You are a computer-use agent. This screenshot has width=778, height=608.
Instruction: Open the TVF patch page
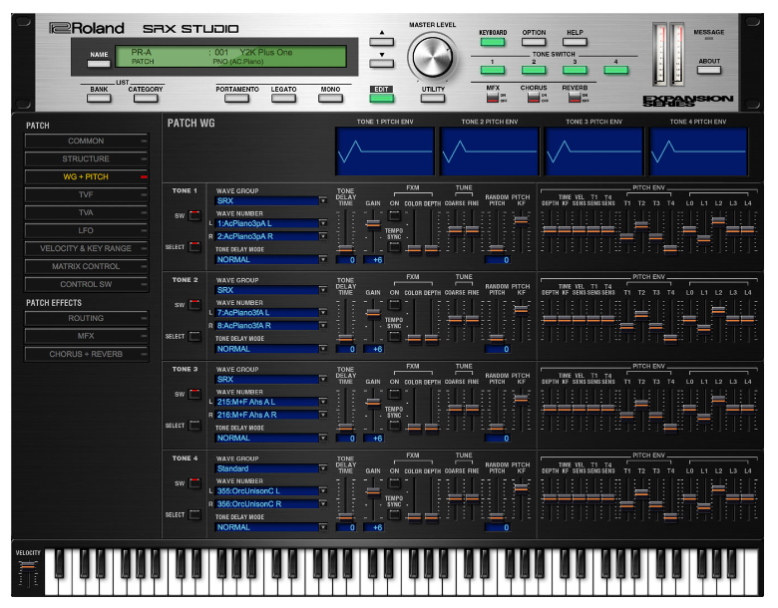coord(87,194)
